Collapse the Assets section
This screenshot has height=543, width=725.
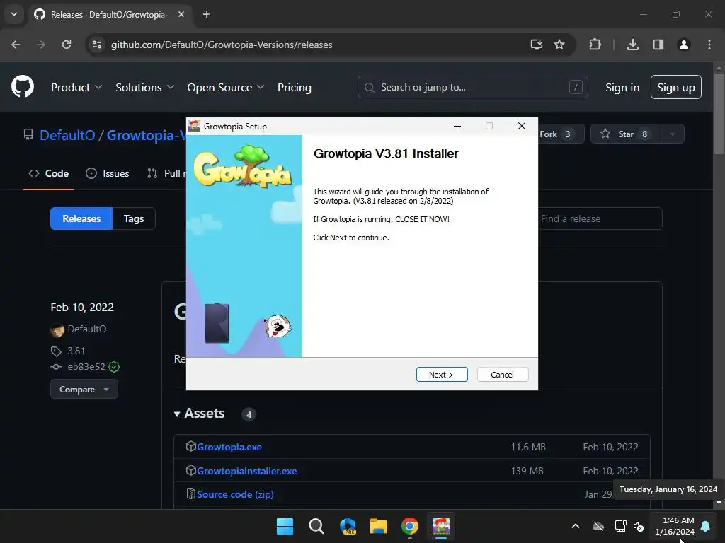click(x=200, y=413)
